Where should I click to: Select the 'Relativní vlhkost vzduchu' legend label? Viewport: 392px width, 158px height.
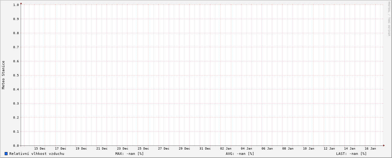click(x=37, y=154)
